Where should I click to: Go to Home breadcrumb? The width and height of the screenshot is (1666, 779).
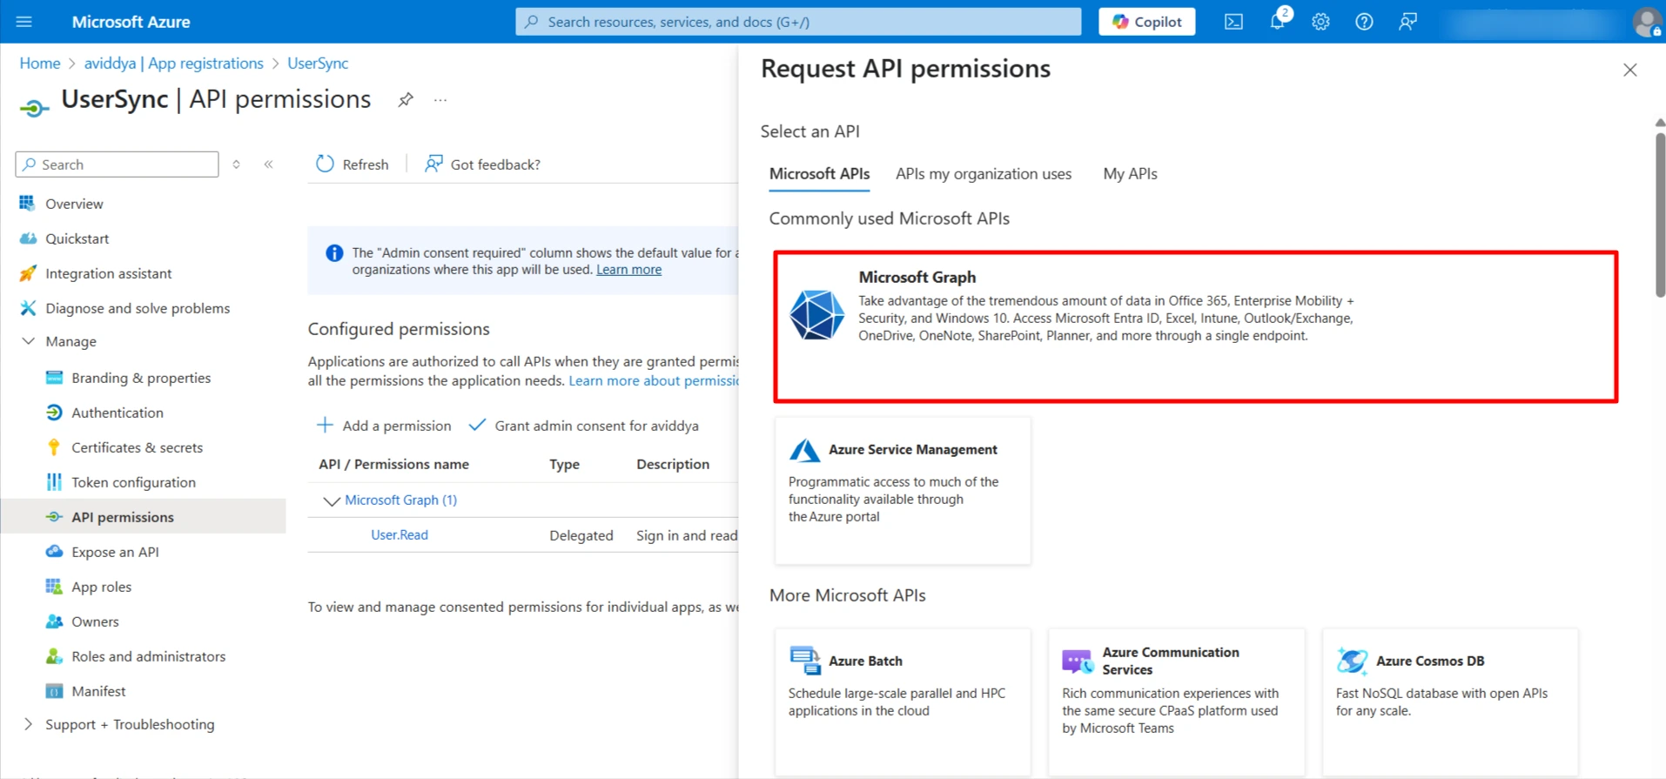40,64
